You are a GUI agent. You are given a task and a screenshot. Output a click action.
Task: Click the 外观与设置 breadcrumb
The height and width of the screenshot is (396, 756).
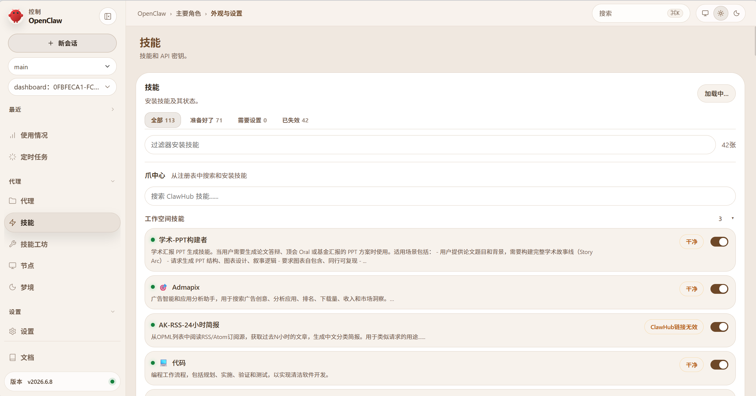[x=227, y=14]
